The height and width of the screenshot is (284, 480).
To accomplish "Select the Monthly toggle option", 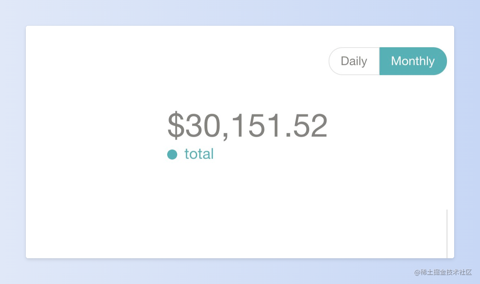I will pyautogui.click(x=413, y=61).
